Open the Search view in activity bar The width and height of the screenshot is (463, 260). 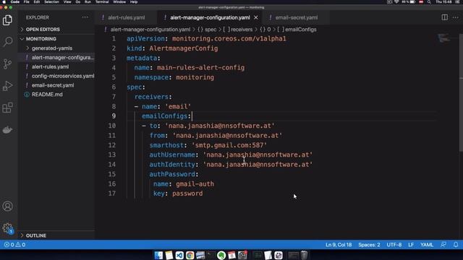coord(8,42)
